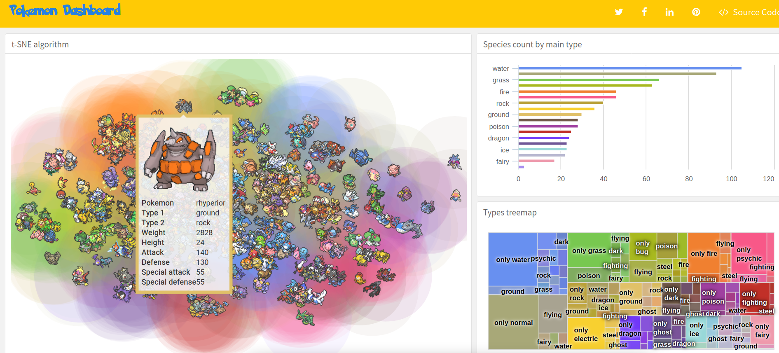The height and width of the screenshot is (353, 779).
Task: Select the 'only dragon' treemap block
Action: (629, 329)
